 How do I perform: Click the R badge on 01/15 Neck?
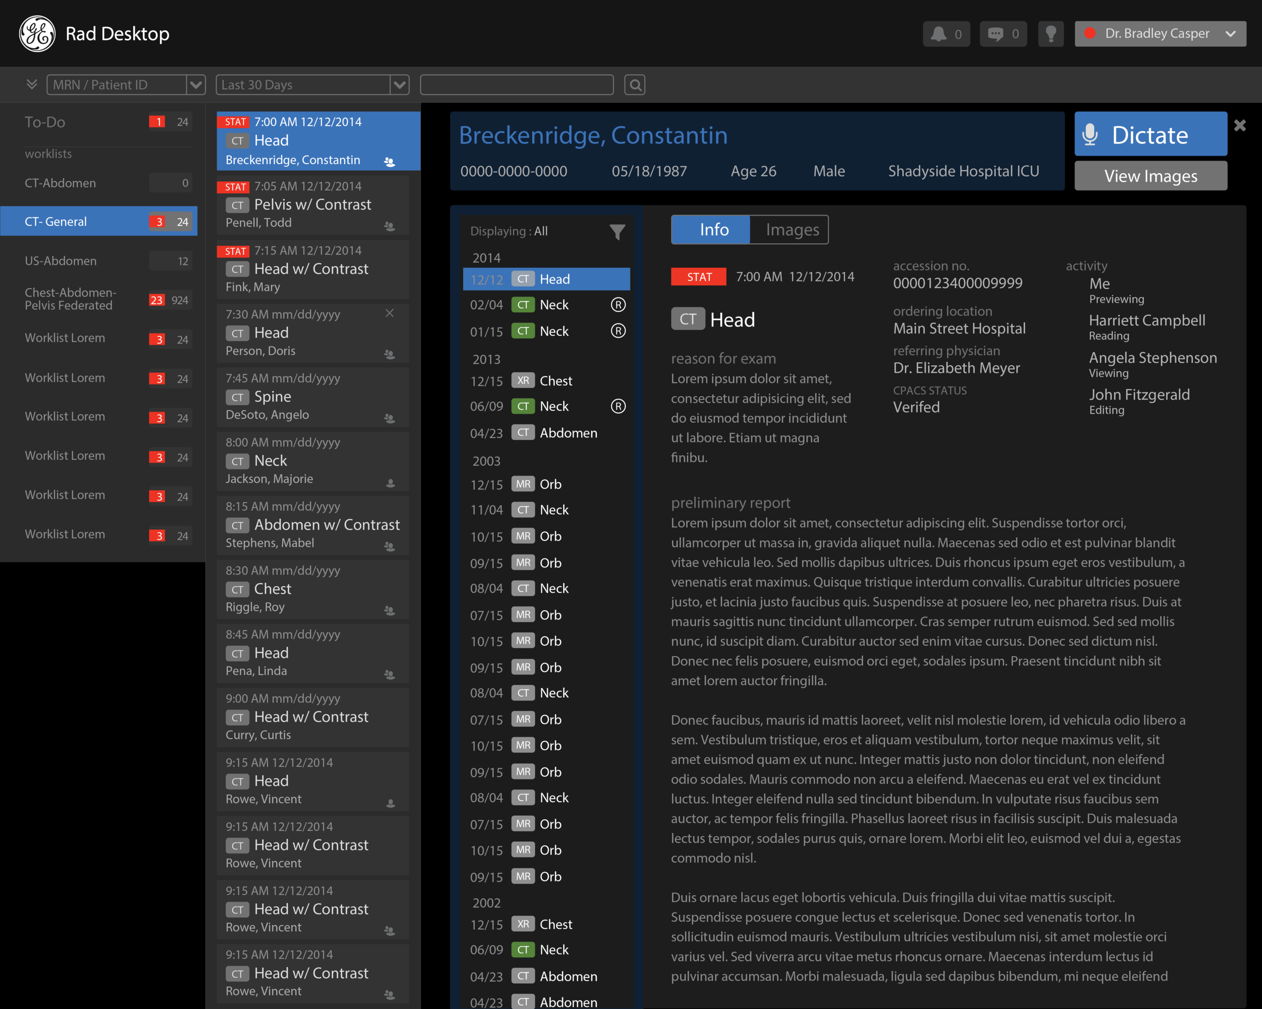click(618, 331)
